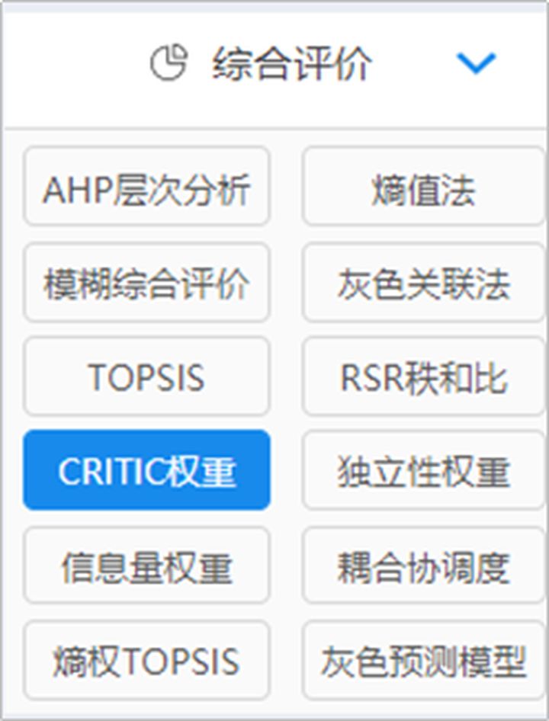Select 灰色关联法 method
The image size is (549, 721).
coord(424,282)
